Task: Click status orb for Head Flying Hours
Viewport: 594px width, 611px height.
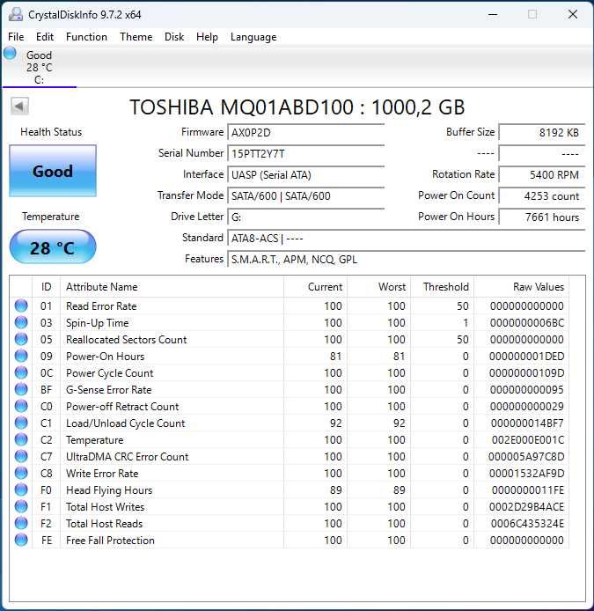Action: tap(21, 490)
